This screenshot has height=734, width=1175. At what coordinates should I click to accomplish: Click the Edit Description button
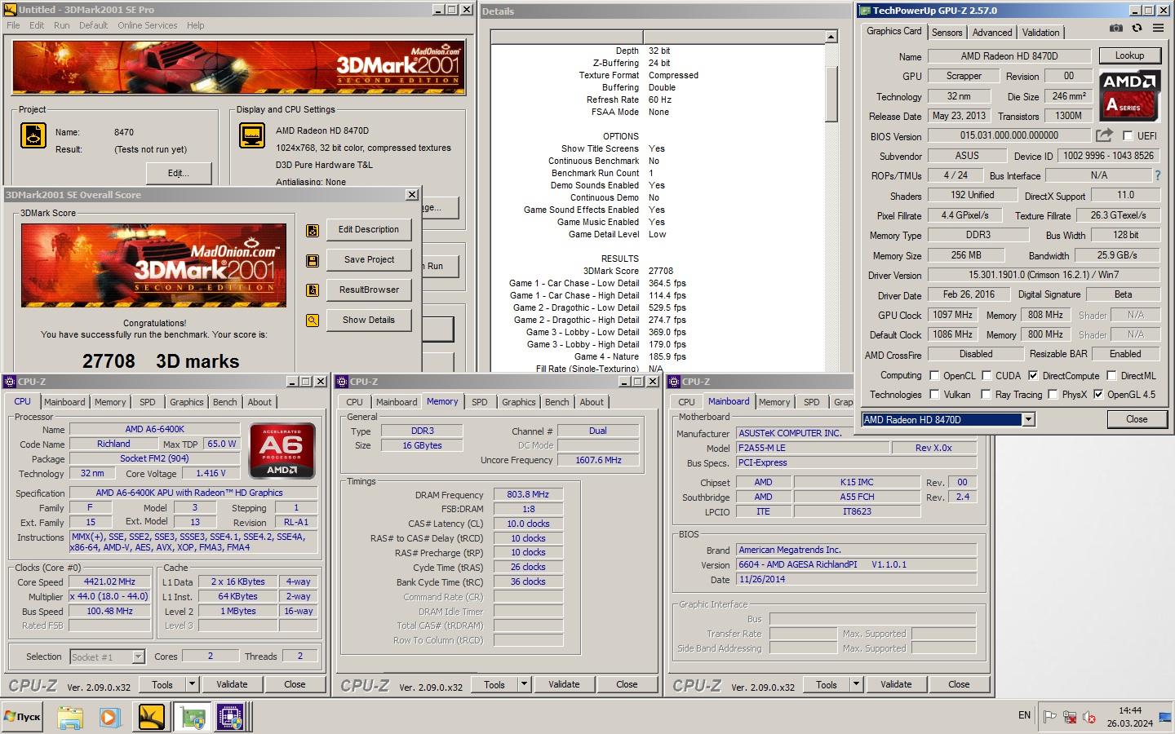[369, 230]
